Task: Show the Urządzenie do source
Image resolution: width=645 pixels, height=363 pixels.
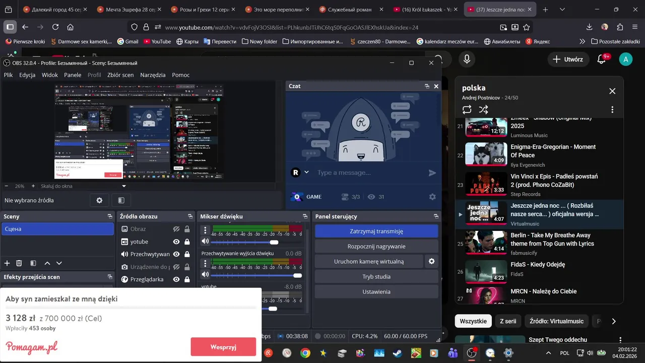Action: (x=176, y=267)
